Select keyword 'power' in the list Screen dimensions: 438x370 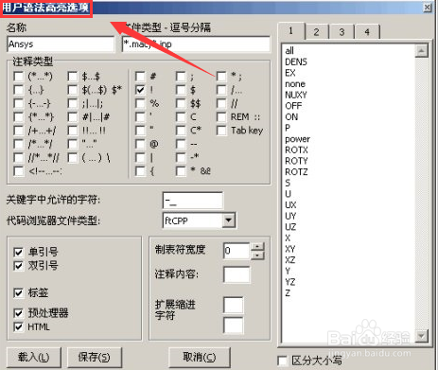[x=297, y=139]
